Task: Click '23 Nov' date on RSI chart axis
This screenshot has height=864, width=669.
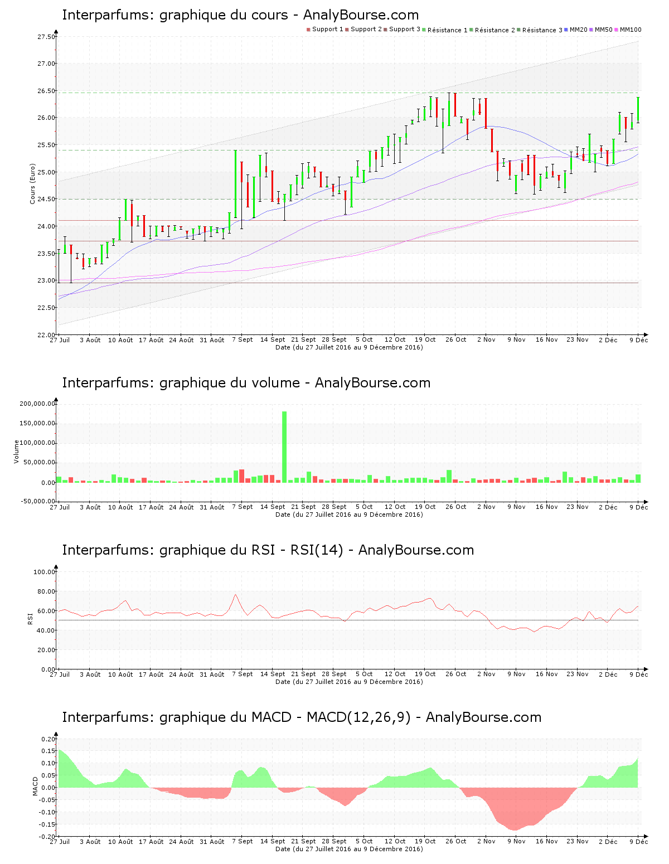Action: tap(578, 674)
